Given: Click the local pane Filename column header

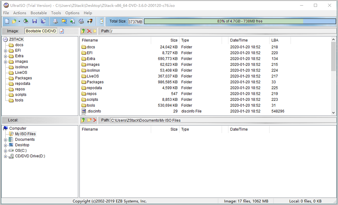Looking at the screenshot, I should pyautogui.click(x=115, y=129).
